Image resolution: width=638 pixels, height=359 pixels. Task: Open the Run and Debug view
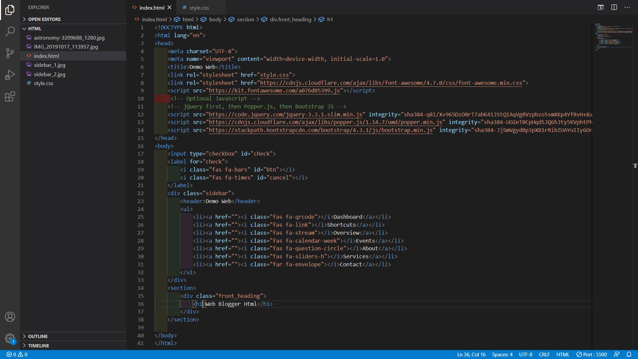tap(10, 75)
